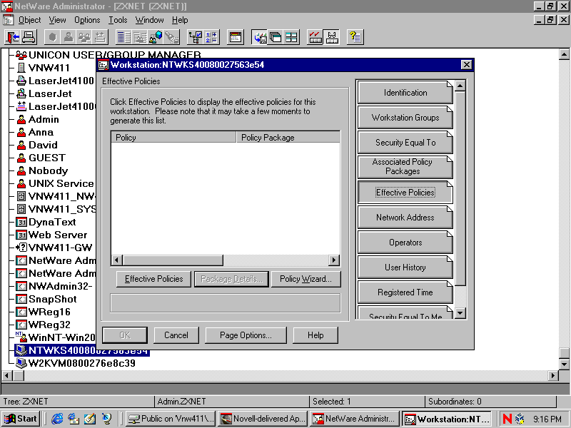The height and width of the screenshot is (428, 571).
Task: Select the Anna user object
Action: click(x=41, y=132)
